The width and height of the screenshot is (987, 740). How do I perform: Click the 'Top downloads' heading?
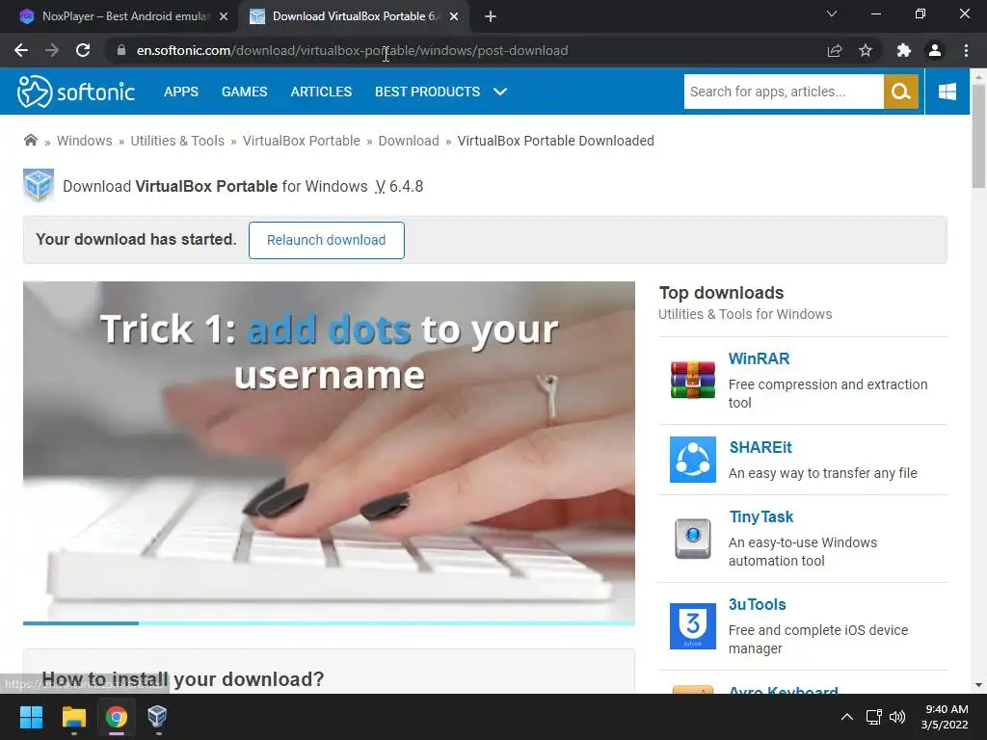[x=721, y=293]
